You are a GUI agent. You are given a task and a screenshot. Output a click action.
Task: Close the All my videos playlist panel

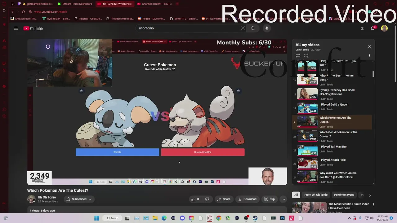click(369, 46)
